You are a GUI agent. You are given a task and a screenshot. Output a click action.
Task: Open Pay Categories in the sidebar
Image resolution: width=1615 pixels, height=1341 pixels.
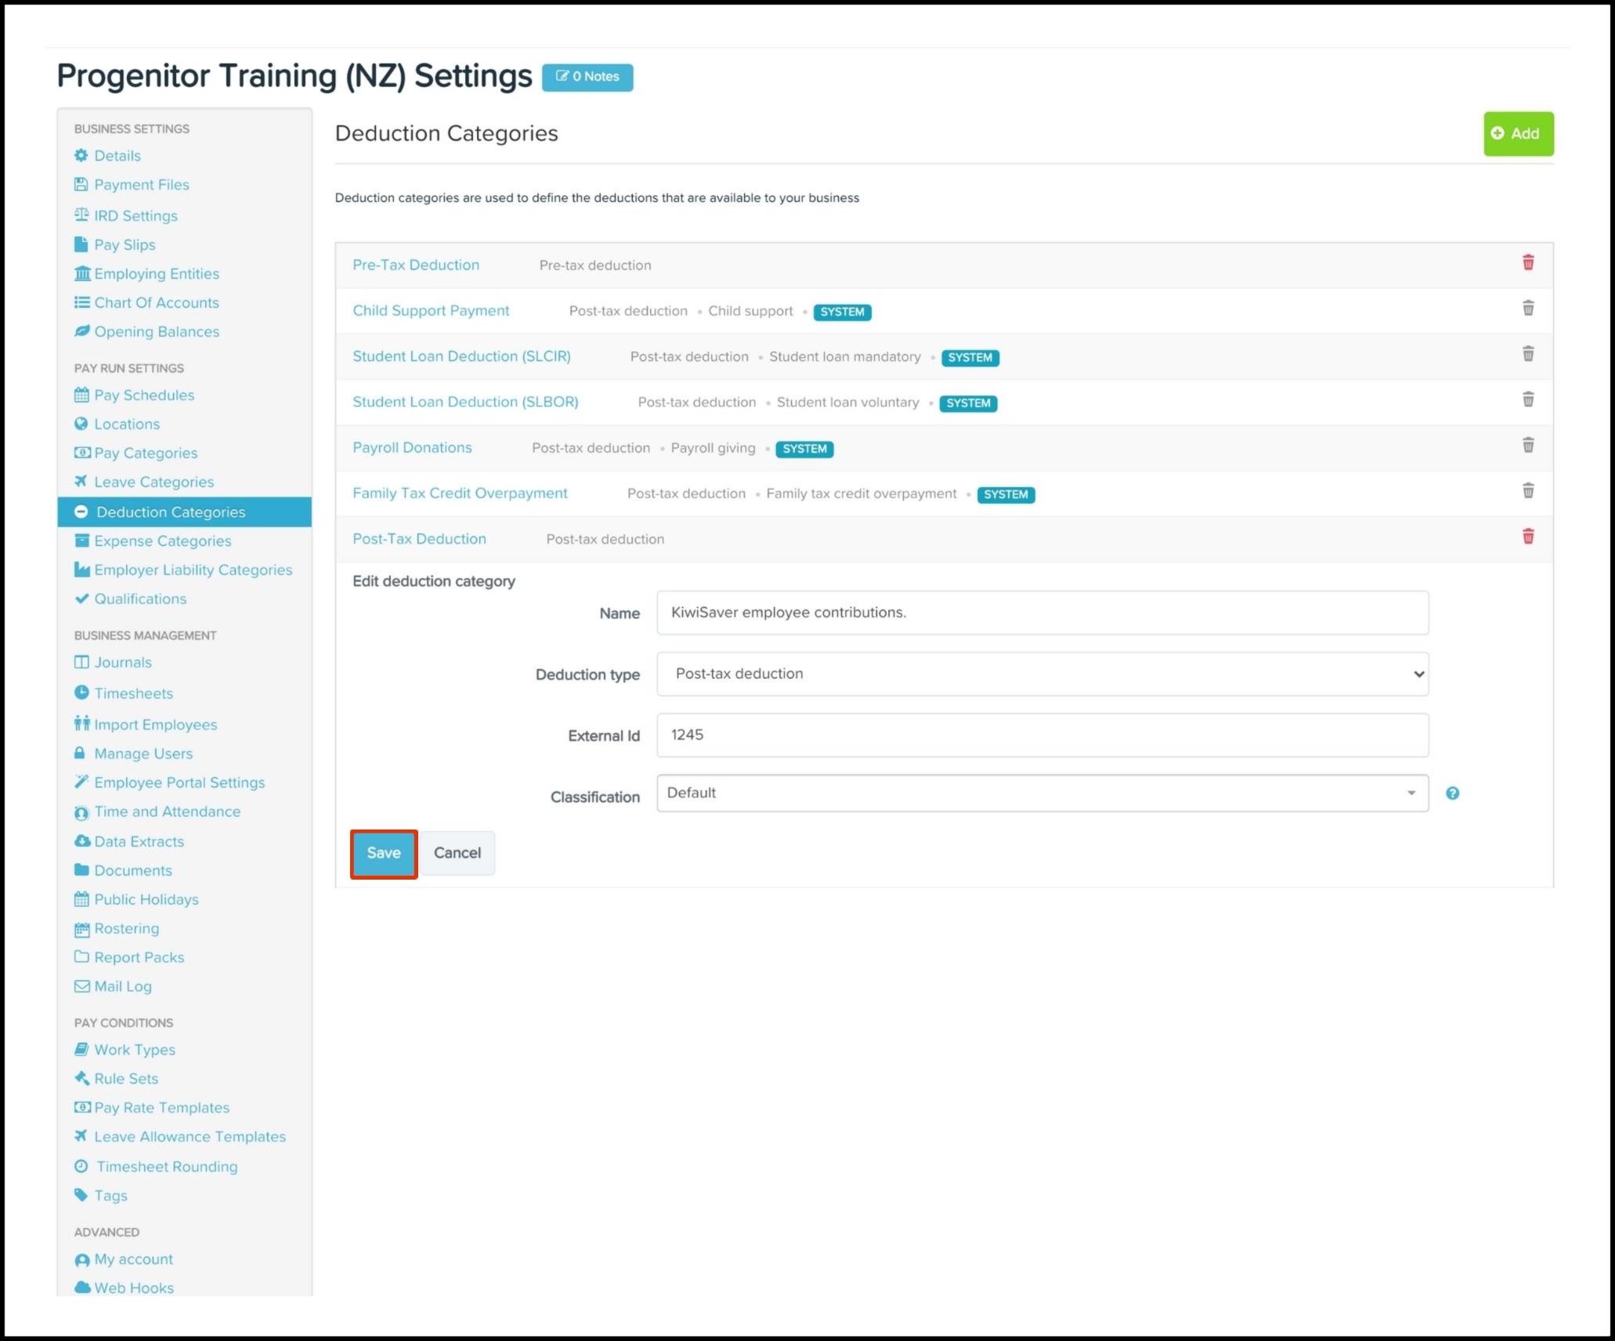click(x=146, y=453)
